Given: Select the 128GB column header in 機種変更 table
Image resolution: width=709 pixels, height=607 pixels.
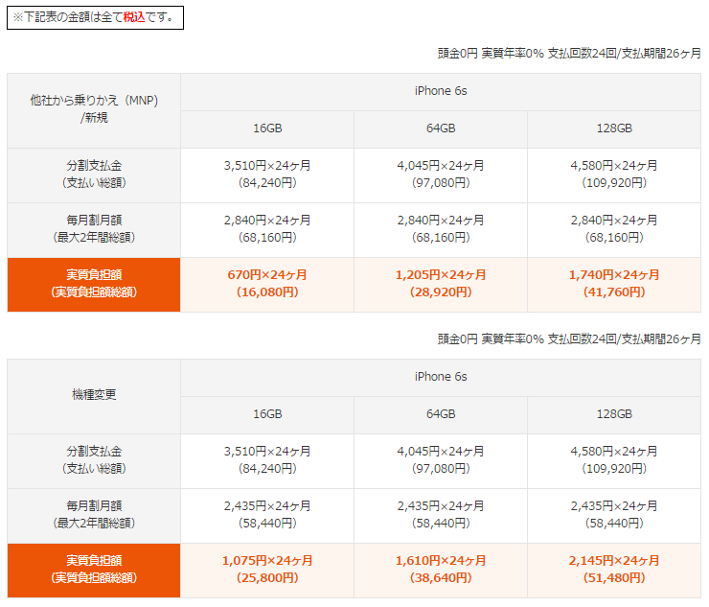Looking at the screenshot, I should (614, 415).
